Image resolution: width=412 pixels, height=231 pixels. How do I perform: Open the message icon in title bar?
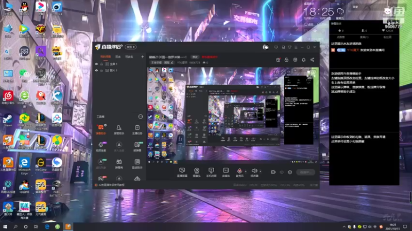point(276,47)
